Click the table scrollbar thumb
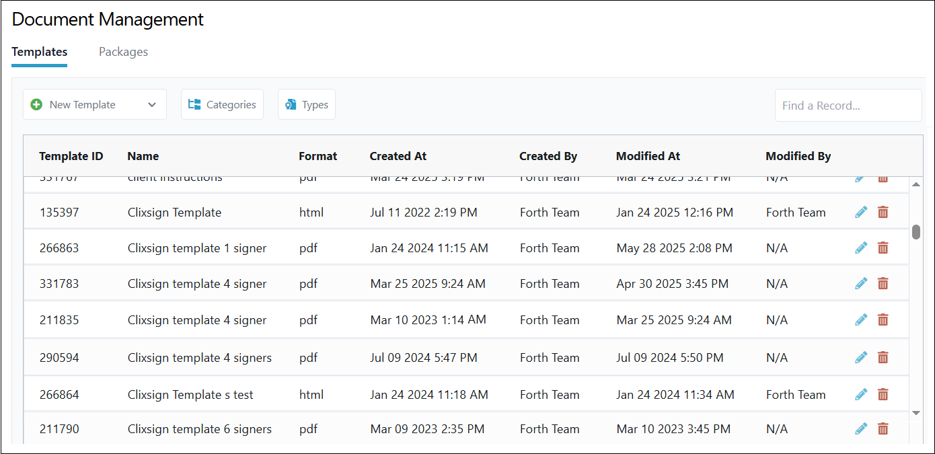935x454 pixels. click(x=915, y=232)
